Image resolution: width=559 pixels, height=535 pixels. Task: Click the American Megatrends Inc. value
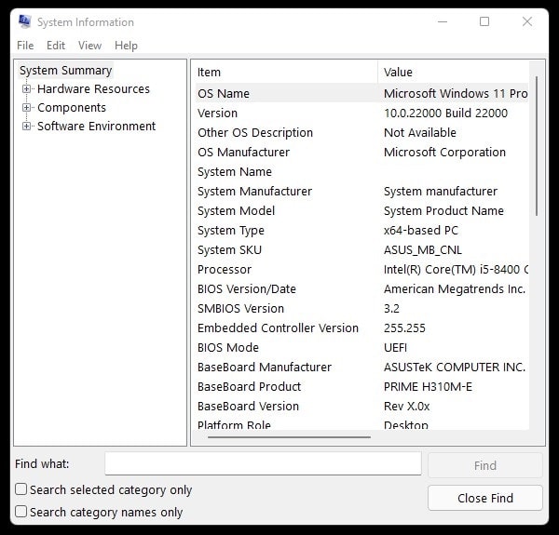pyautogui.click(x=455, y=288)
